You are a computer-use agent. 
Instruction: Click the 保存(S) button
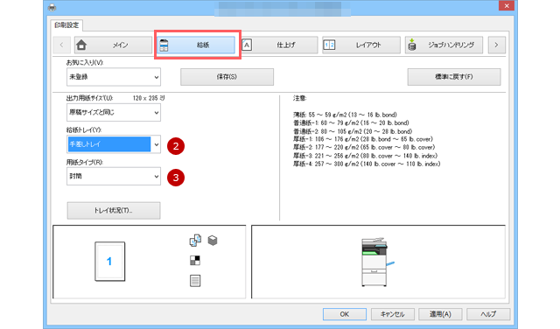tap(227, 77)
